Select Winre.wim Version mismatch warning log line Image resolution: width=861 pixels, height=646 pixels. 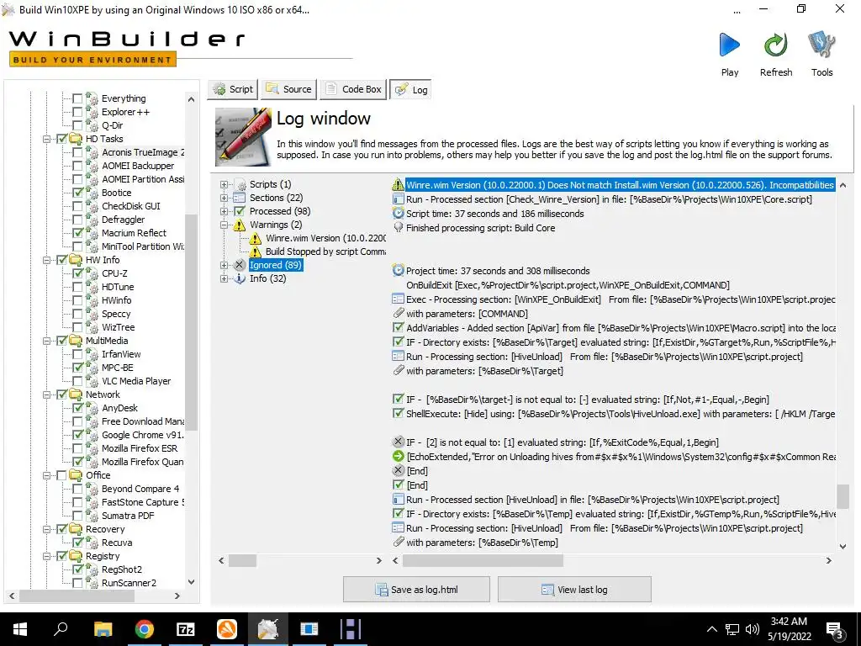[620, 185]
